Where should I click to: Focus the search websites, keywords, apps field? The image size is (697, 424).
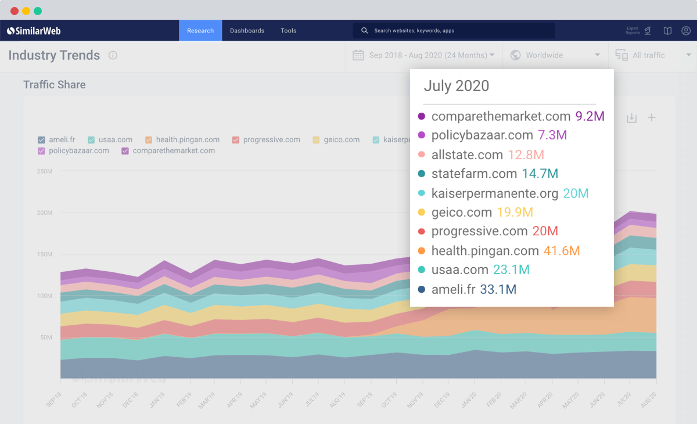tap(454, 30)
